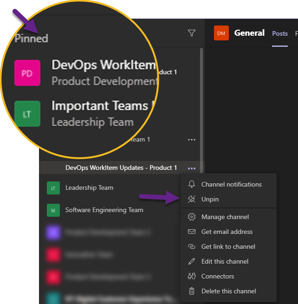Image resolution: width=298 pixels, height=304 pixels.
Task: Click Edit this channel
Action: click(x=225, y=261)
